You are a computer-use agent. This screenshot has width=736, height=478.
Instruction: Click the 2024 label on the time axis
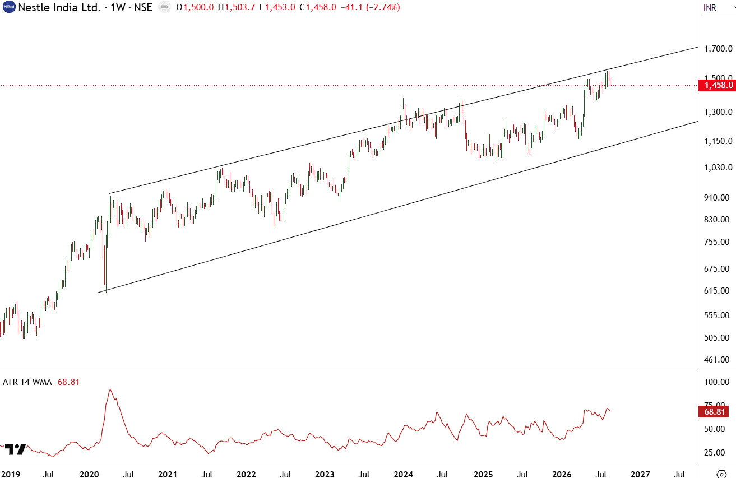[404, 474]
